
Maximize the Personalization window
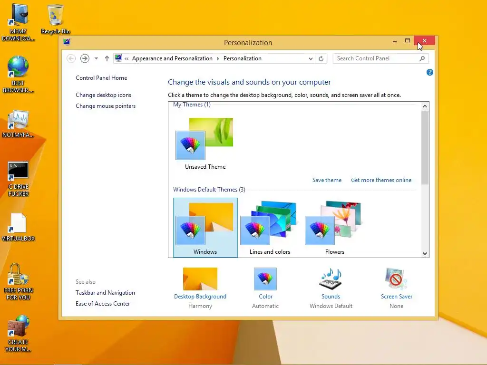408,41
